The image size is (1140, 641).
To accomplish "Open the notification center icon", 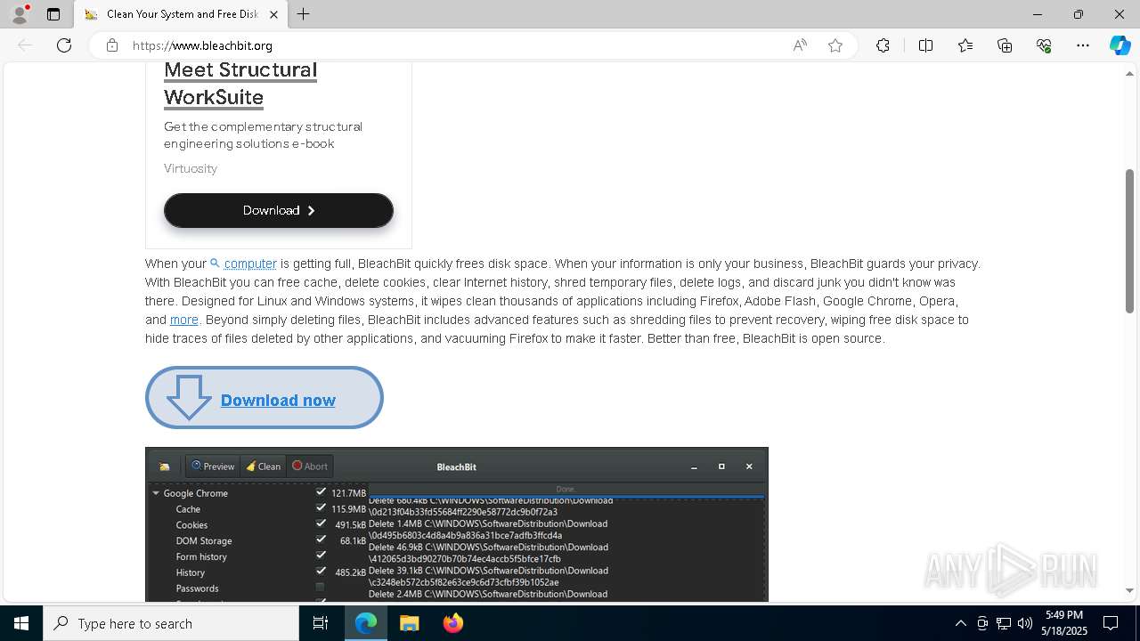I will 1111,623.
